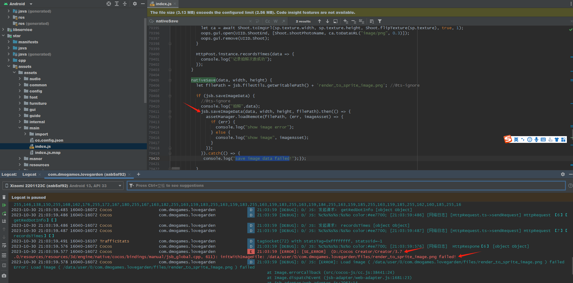Toggle soft-wrap in logcat
Image resolution: width=573 pixels, height=283 pixels.
pyautogui.click(x=4, y=245)
